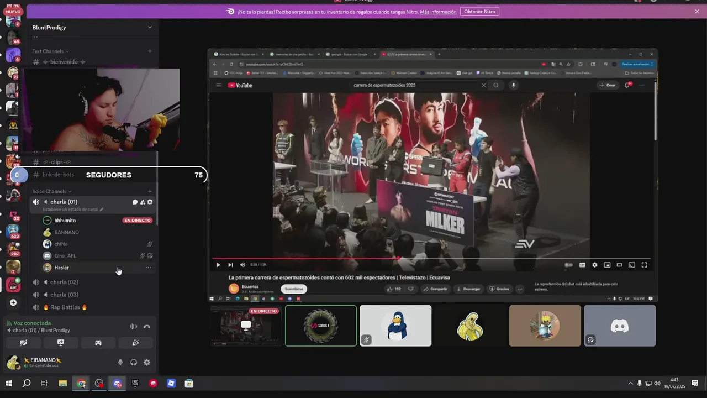Open Windows Start menu
The width and height of the screenshot is (707, 398).
(x=9, y=383)
